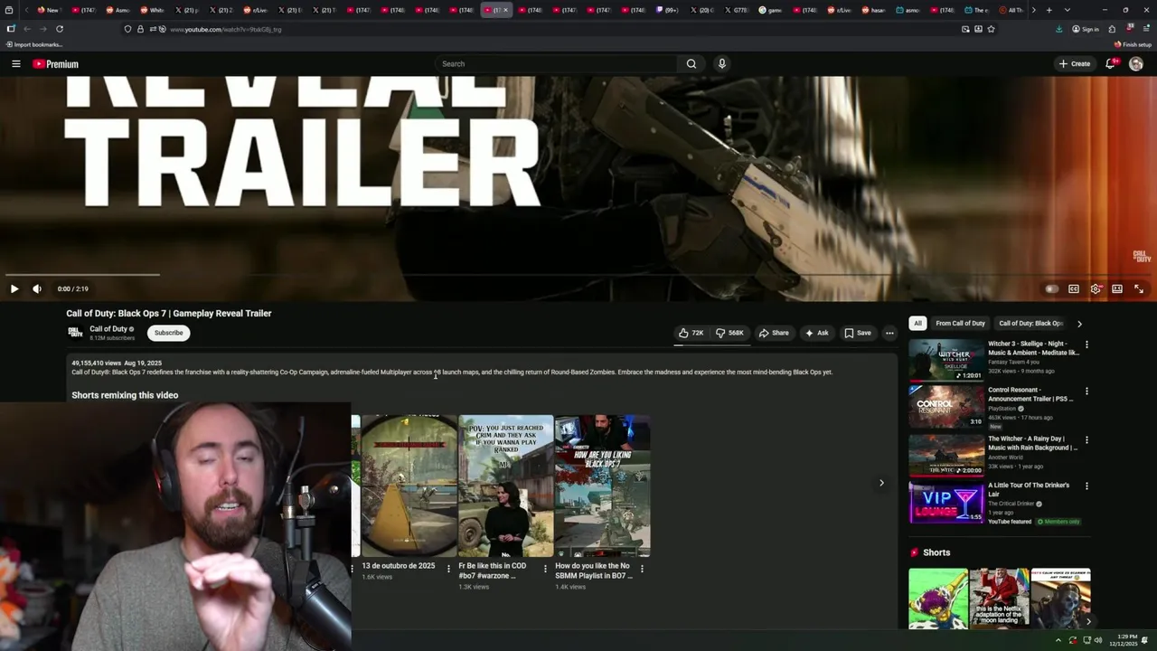Open the Witcher 3 Skellige video thumbnail
Viewport: 1157px width, 651px height.
[x=946, y=360]
